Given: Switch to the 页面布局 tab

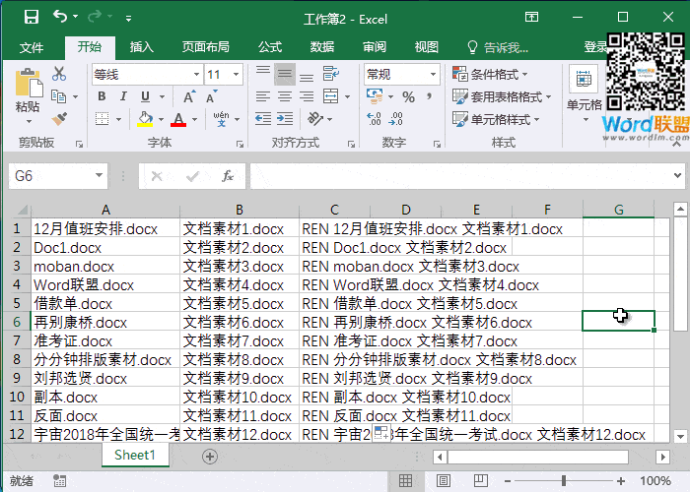Looking at the screenshot, I should click(x=206, y=47).
